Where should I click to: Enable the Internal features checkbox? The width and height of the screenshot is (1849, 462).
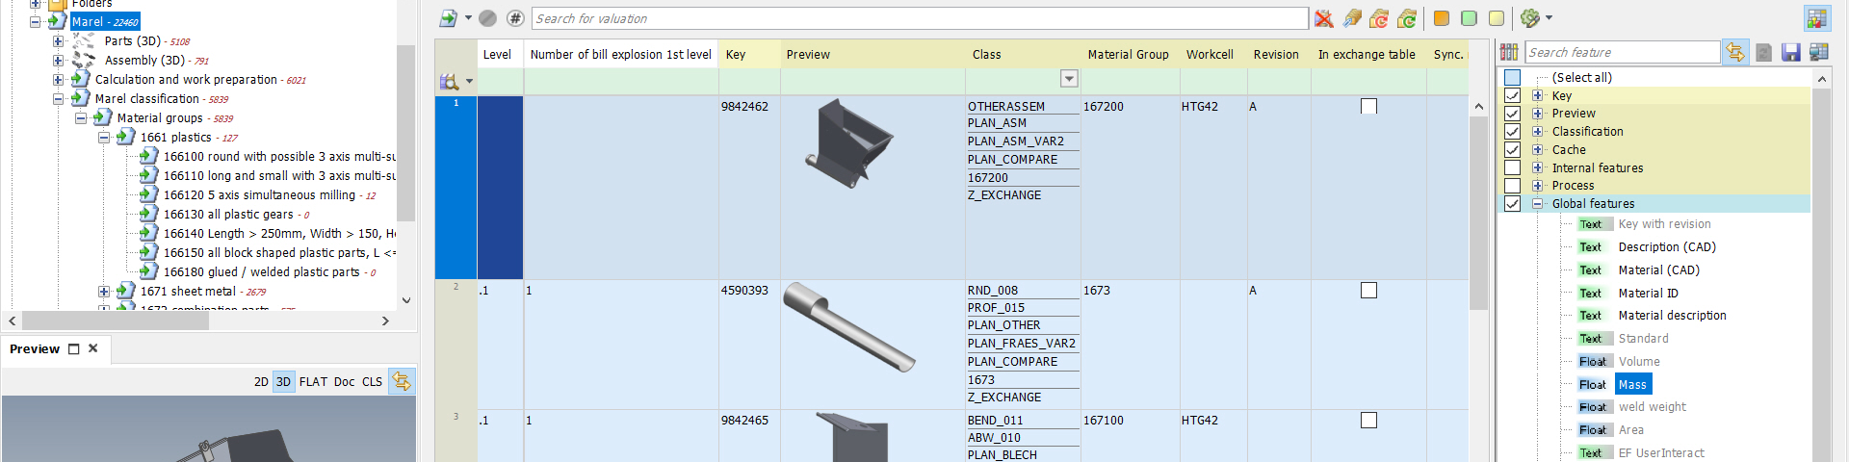tap(1512, 167)
